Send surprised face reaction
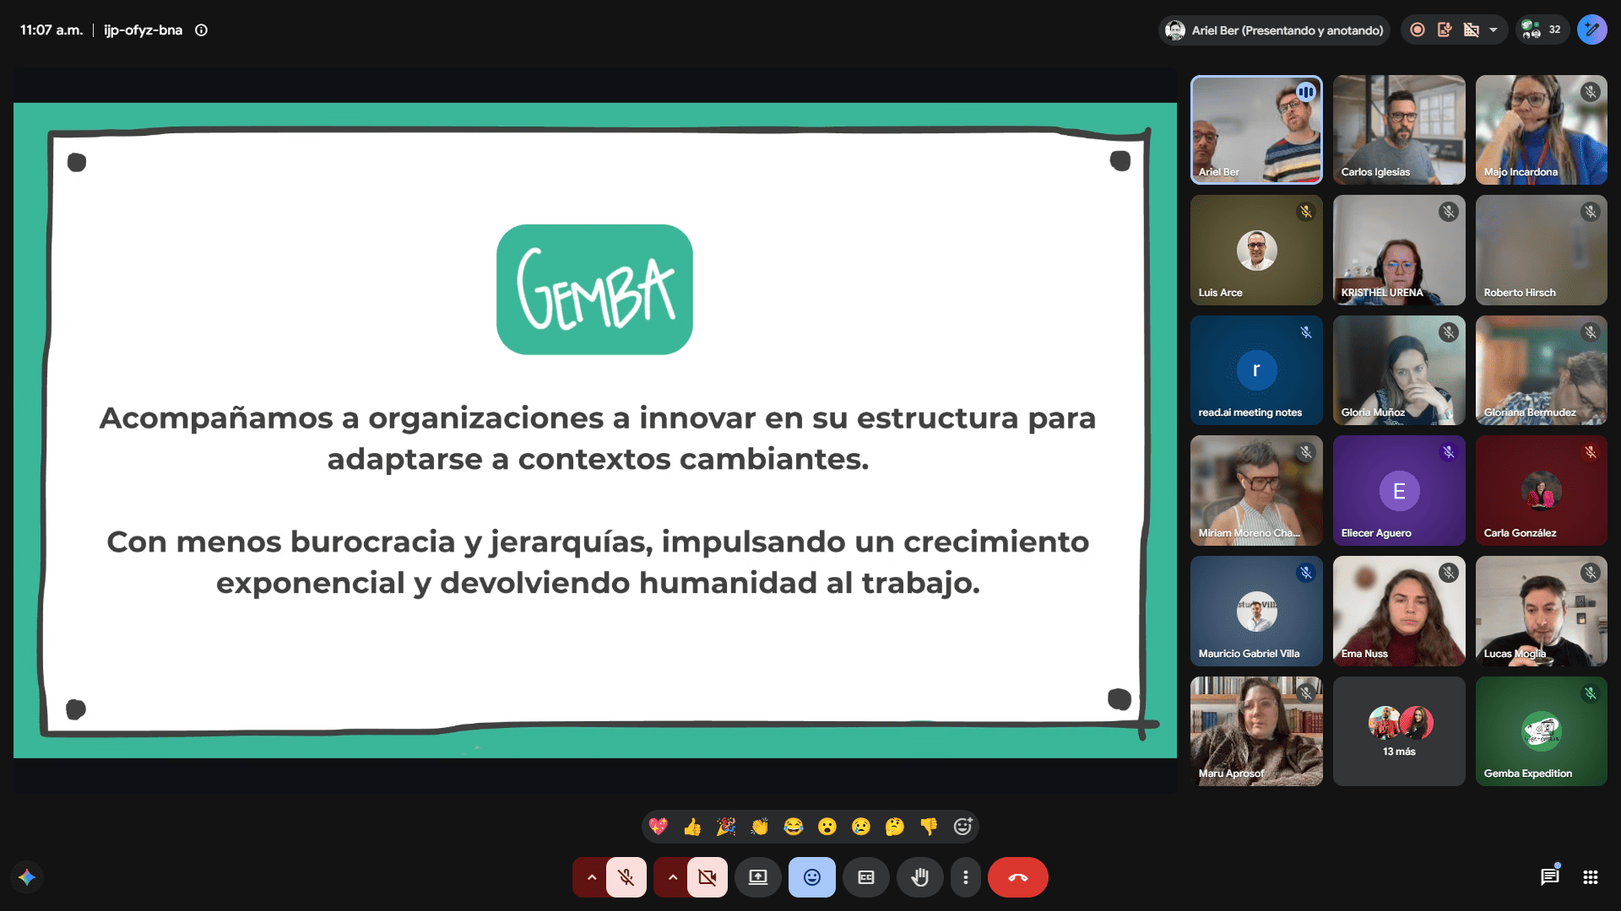This screenshot has height=911, width=1621. pyautogui.click(x=827, y=827)
